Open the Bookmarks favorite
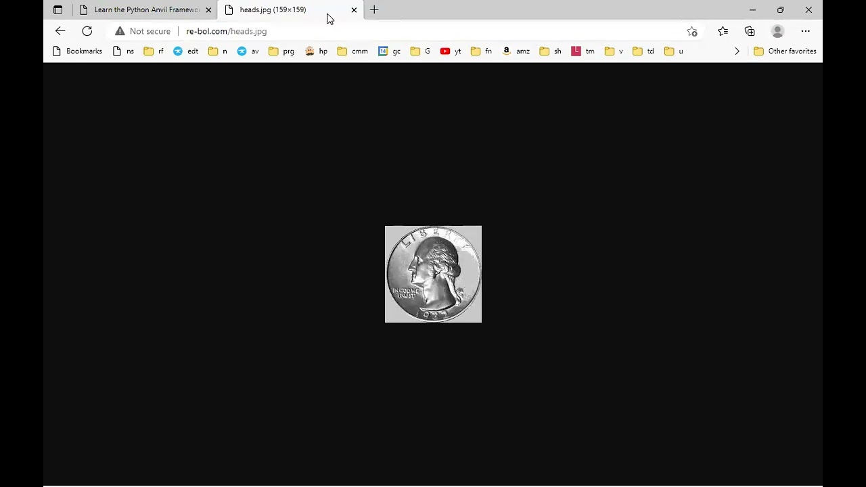 [77, 51]
